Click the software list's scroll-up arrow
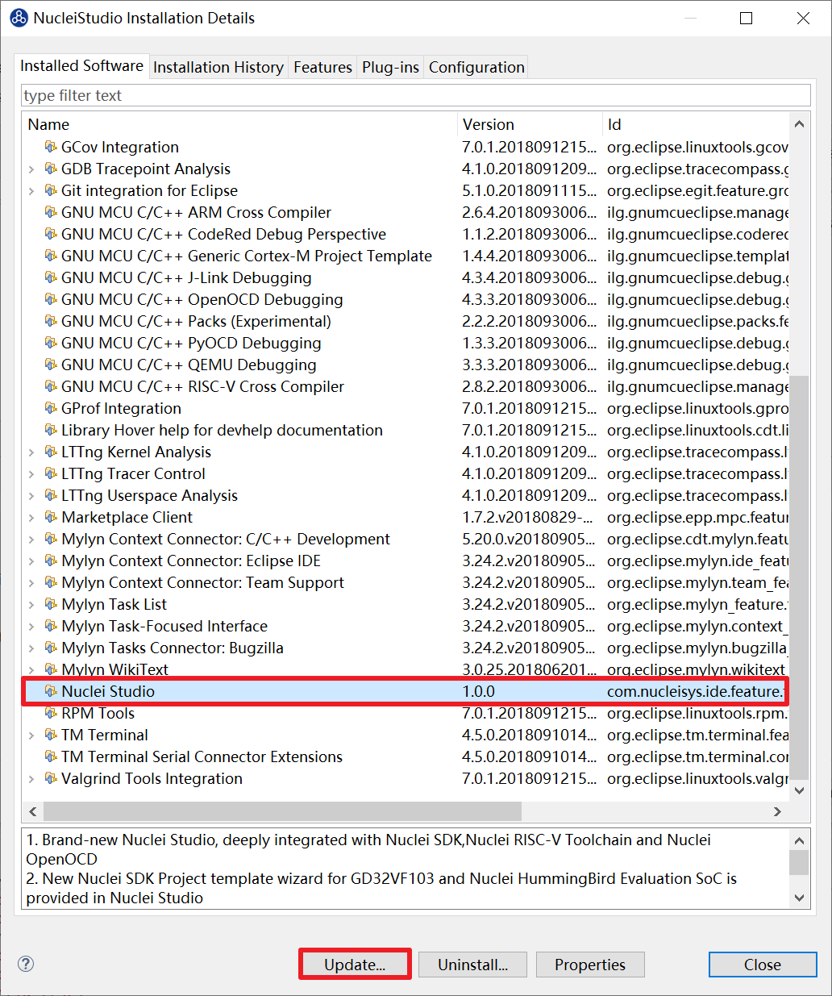 (799, 124)
